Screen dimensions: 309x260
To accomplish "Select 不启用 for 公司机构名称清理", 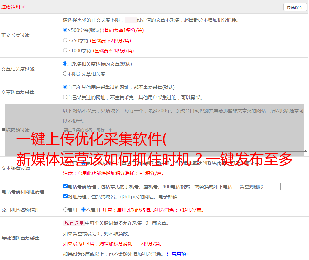I will pos(83,210).
